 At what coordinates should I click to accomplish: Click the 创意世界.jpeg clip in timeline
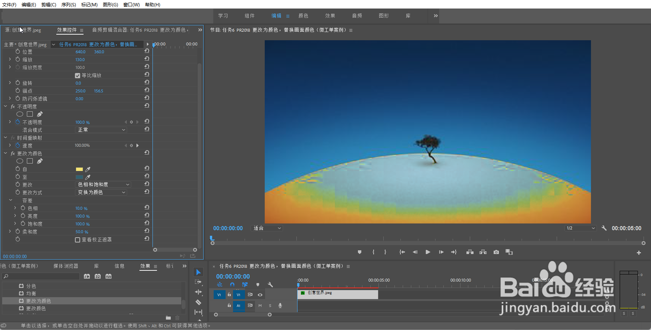pos(337,294)
